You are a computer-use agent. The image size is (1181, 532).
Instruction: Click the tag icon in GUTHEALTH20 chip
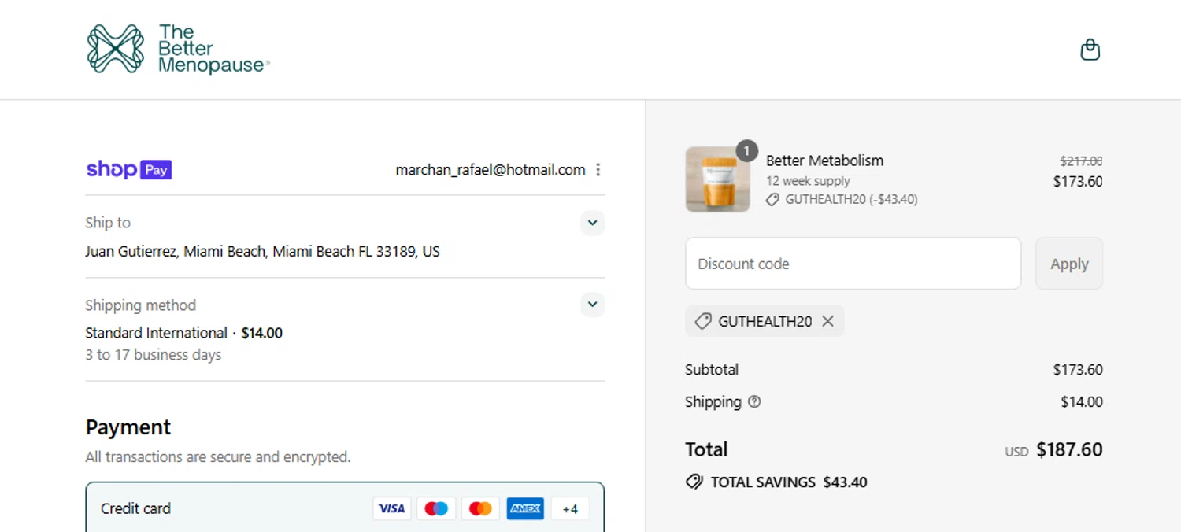(x=703, y=321)
